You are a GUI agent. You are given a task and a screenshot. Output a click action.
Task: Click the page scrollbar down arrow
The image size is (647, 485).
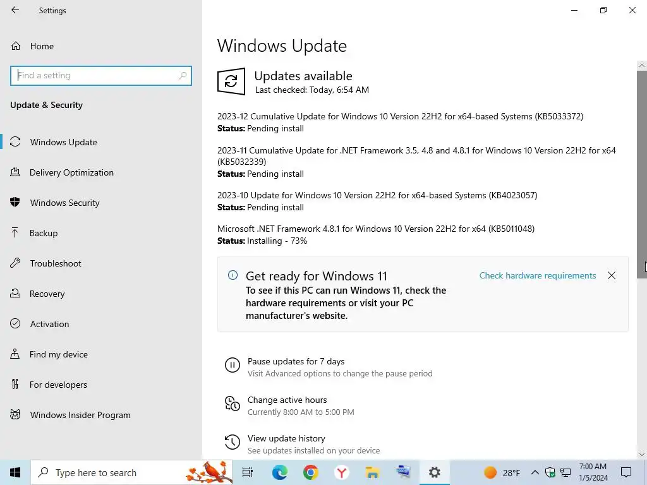[x=642, y=455]
